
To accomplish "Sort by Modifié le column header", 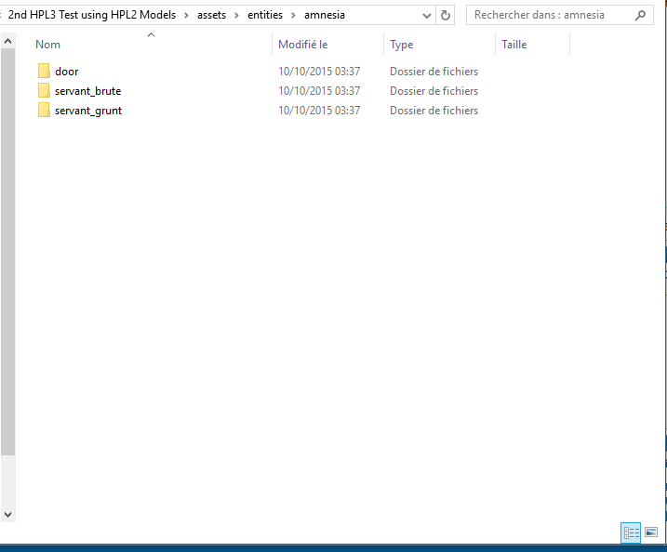I will 303,45.
